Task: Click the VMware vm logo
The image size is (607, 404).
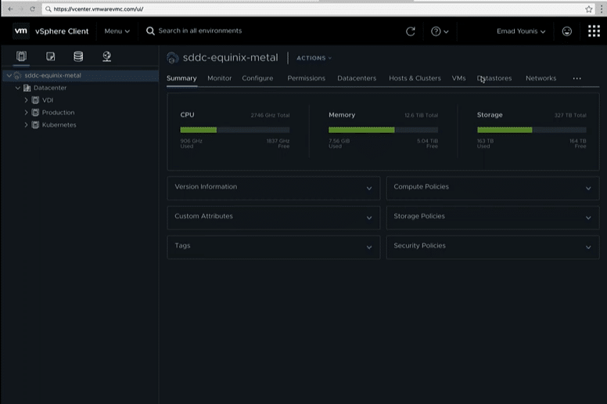Action: 21,31
